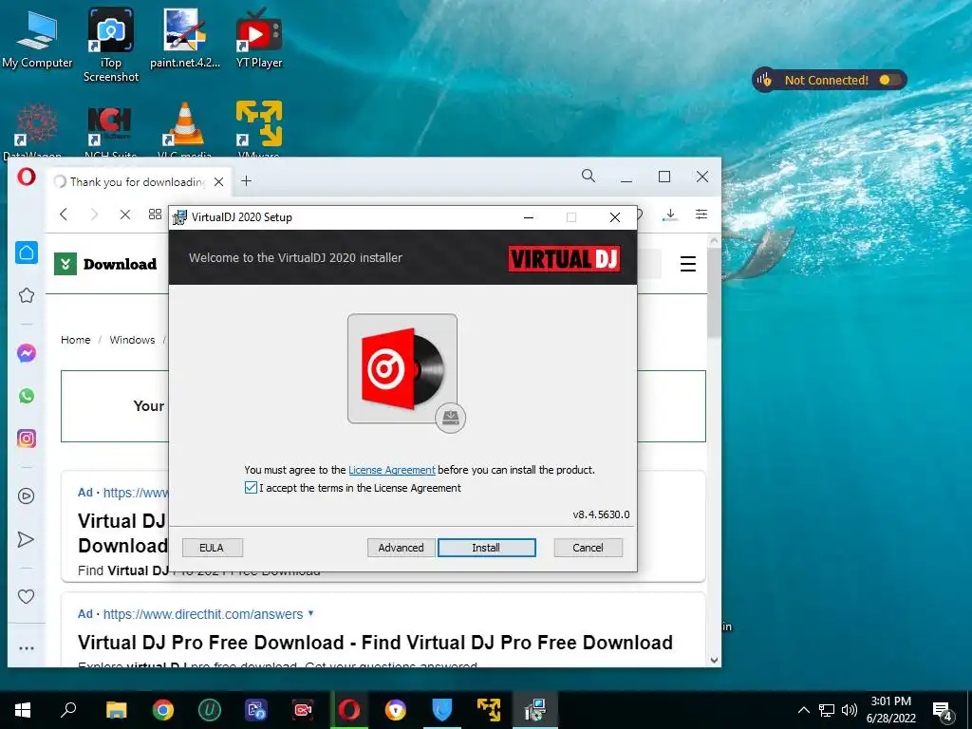This screenshot has height=729, width=972.
Task: Open volume control in tray
Action: (x=850, y=710)
